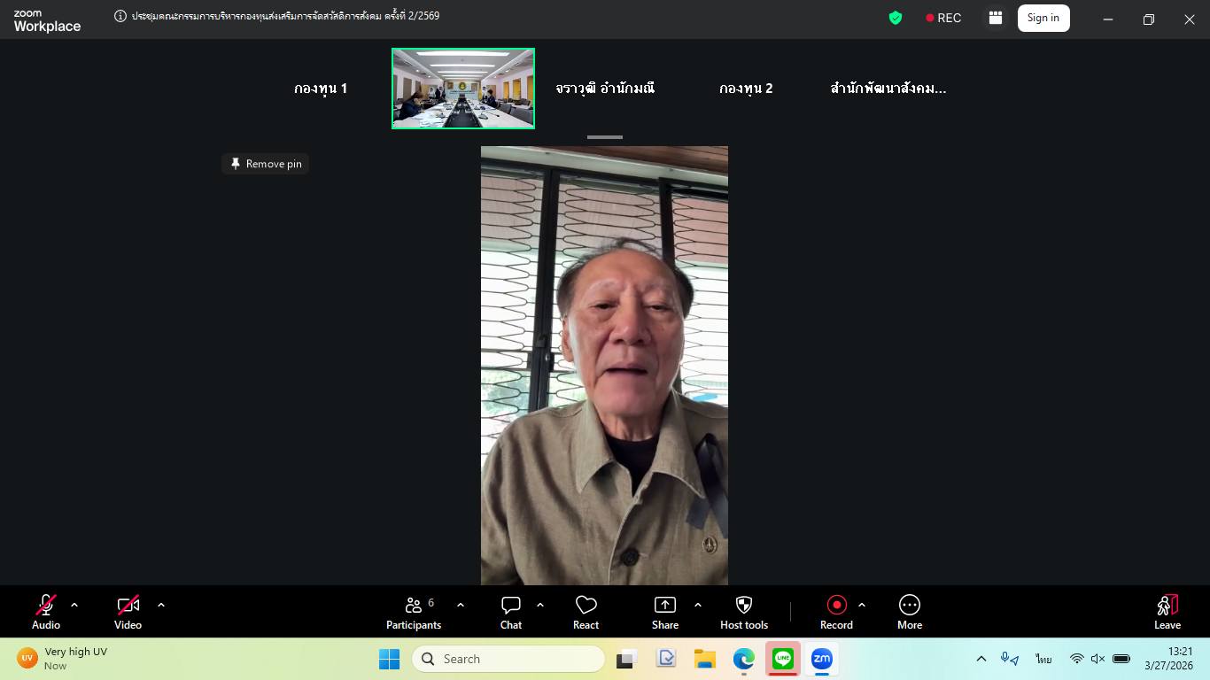1210x680 pixels.
Task: Expand video settings arrow
Action: [x=161, y=606]
